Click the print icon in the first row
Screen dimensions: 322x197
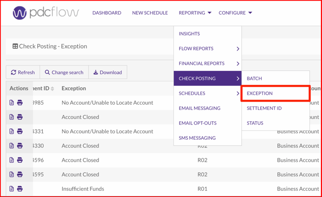point(20,103)
